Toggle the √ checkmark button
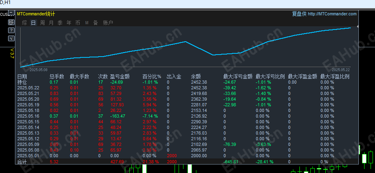 point(11,38)
